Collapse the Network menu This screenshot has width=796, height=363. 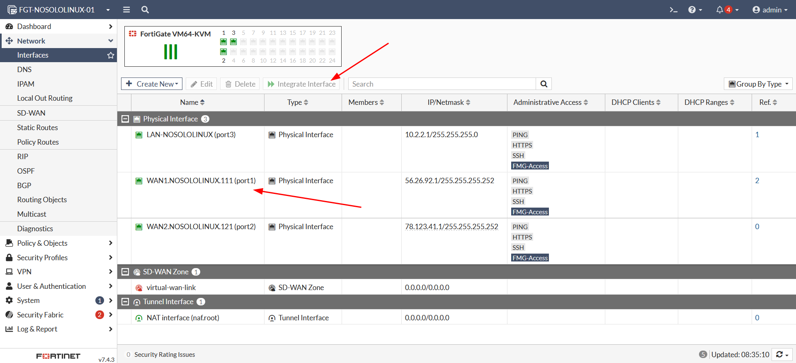pyautogui.click(x=58, y=41)
